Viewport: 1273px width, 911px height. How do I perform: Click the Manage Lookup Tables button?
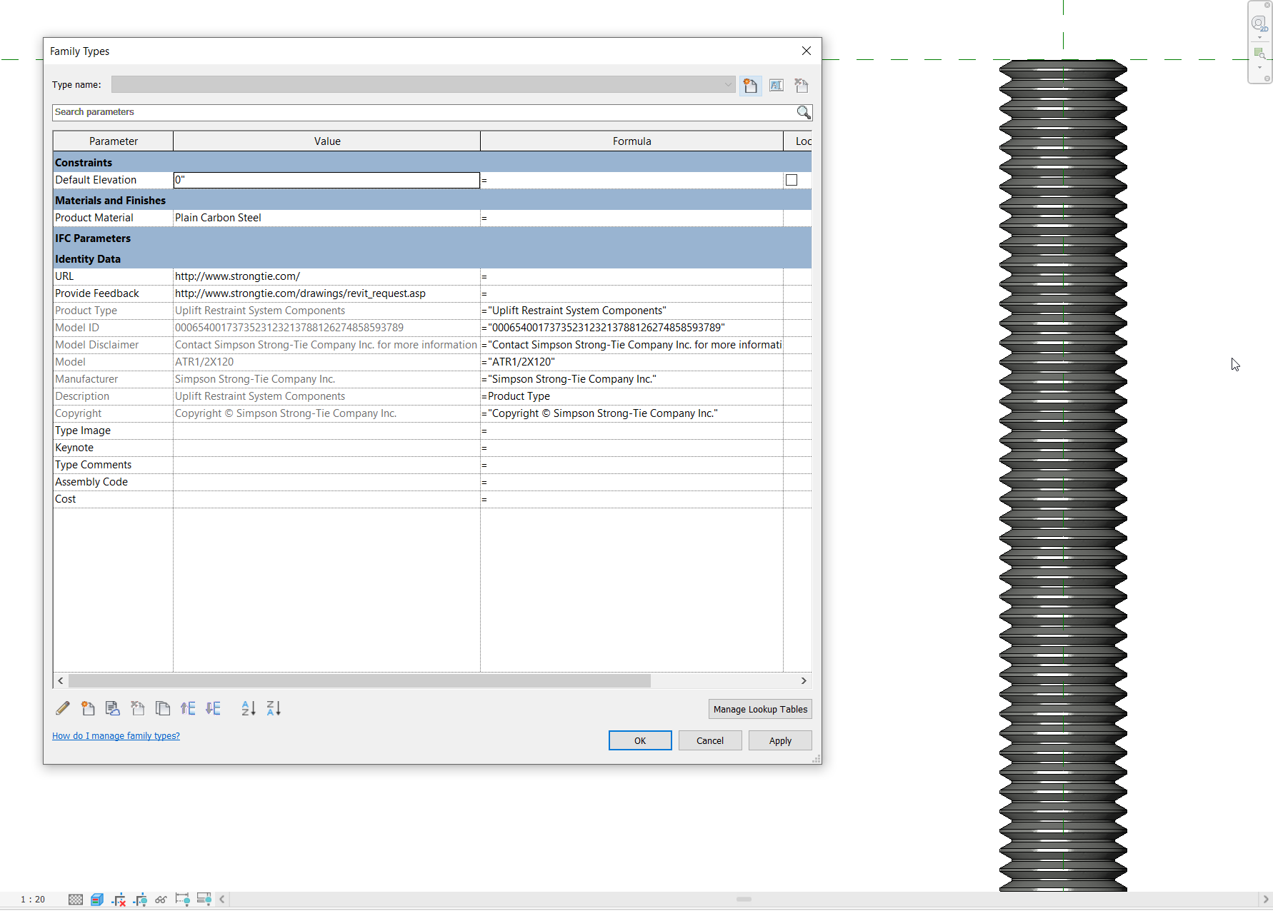pyautogui.click(x=759, y=709)
